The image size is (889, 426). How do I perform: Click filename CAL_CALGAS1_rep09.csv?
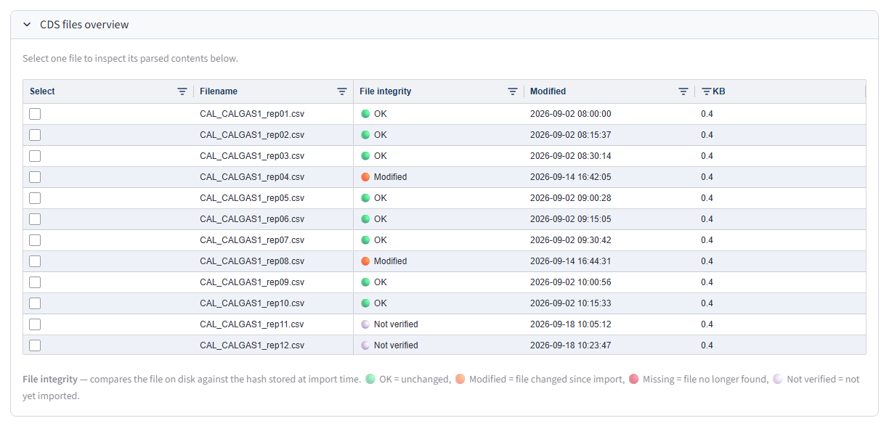click(252, 282)
